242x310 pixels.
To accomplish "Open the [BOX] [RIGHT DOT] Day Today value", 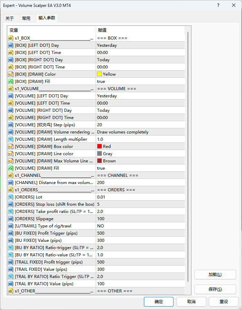I will point(140,60).
